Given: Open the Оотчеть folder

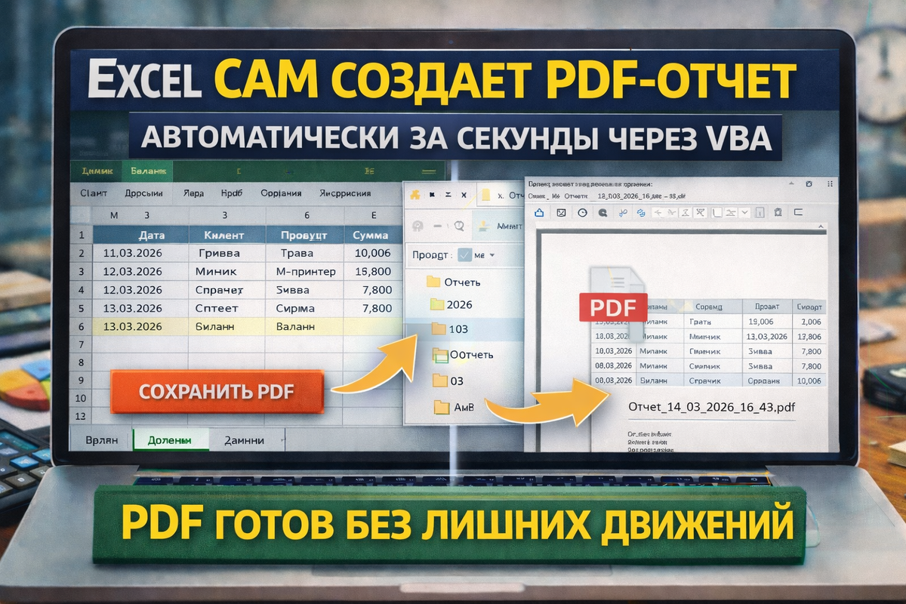Looking at the screenshot, I should [462, 355].
